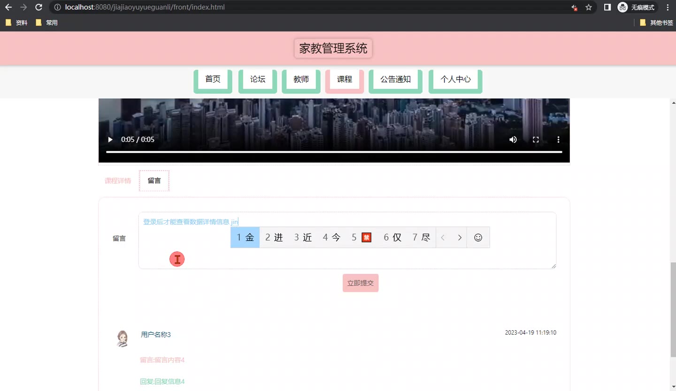Viewport: 676px width, 391px height.
Task: Choose candidate 7 尽
Action: coord(421,237)
